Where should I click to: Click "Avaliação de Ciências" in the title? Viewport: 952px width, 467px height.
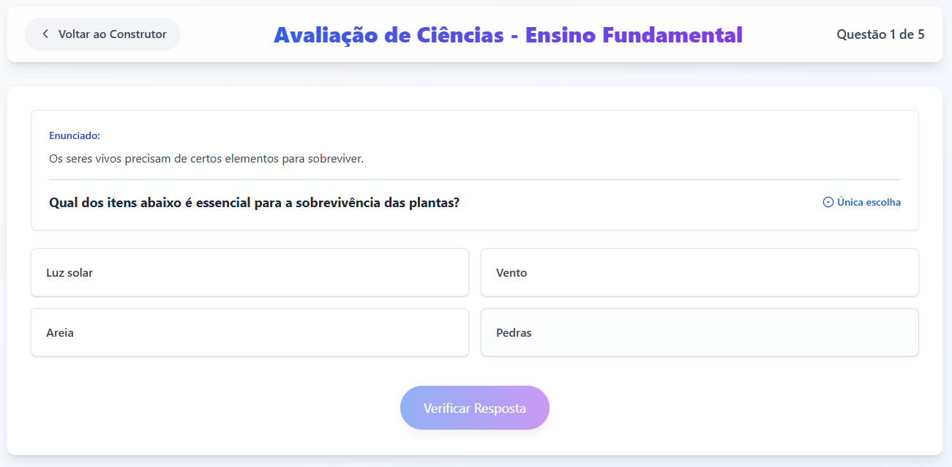coord(389,34)
